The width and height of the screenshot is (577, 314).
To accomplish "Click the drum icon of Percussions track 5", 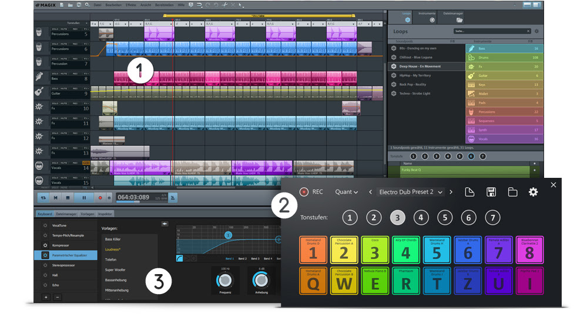I will [x=39, y=32].
